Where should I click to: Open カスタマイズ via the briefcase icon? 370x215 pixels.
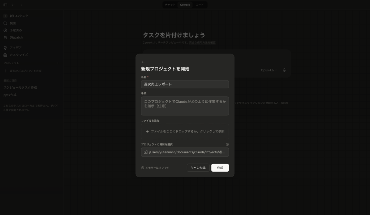(x=5, y=55)
